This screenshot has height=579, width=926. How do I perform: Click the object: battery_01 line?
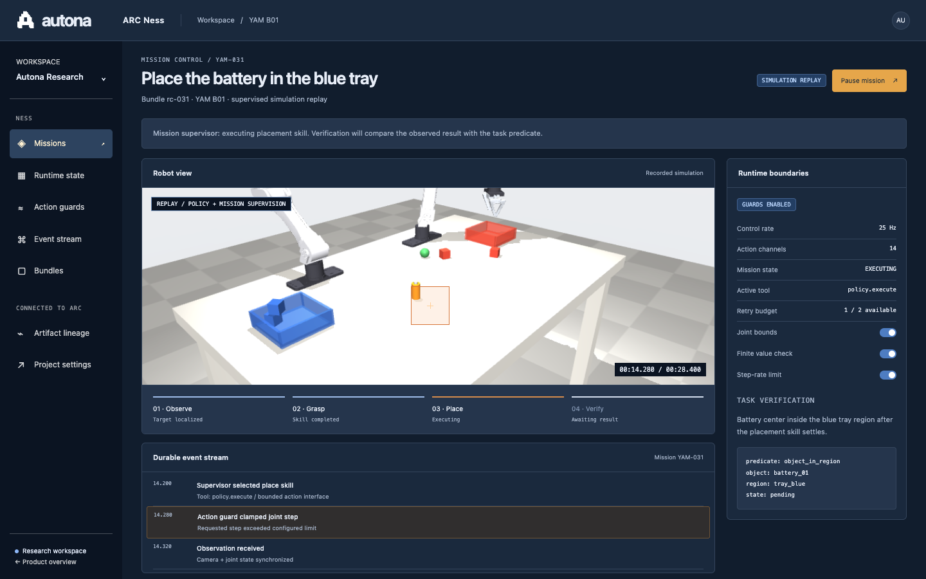(777, 473)
